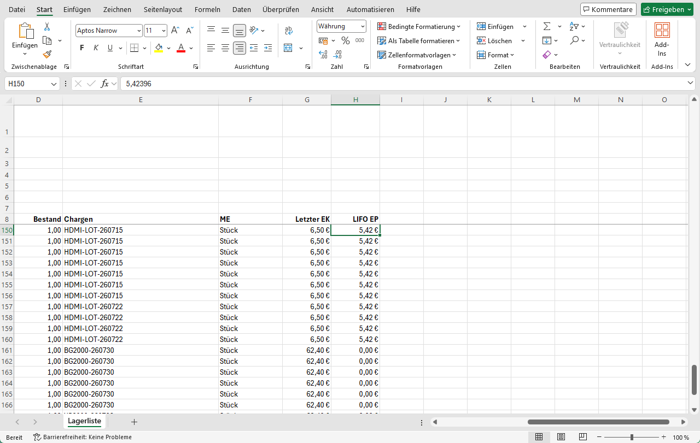The width and height of the screenshot is (700, 443).
Task: Switch to page break preview in status bar
Action: [583, 437]
